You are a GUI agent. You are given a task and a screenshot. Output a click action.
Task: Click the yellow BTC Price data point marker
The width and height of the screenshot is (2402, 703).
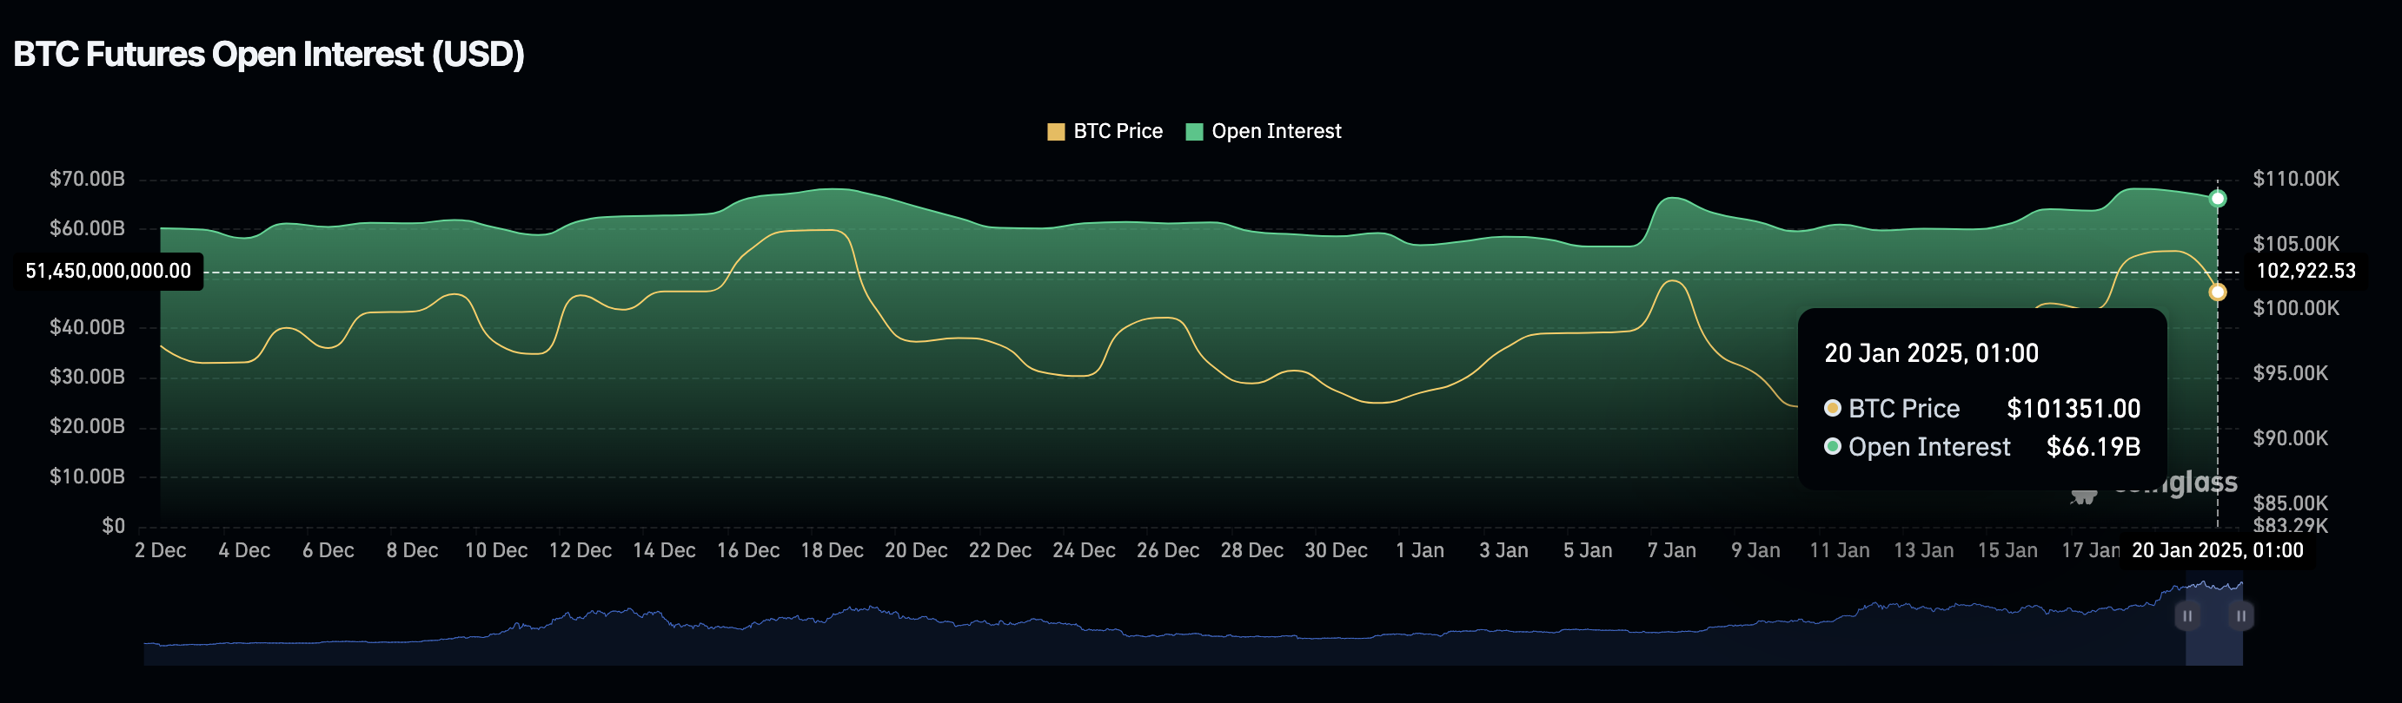point(2218,292)
